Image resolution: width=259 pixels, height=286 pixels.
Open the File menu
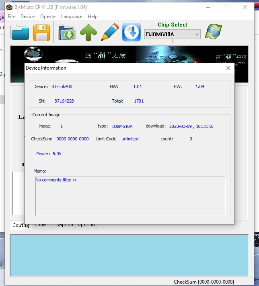pyautogui.click(x=11, y=16)
